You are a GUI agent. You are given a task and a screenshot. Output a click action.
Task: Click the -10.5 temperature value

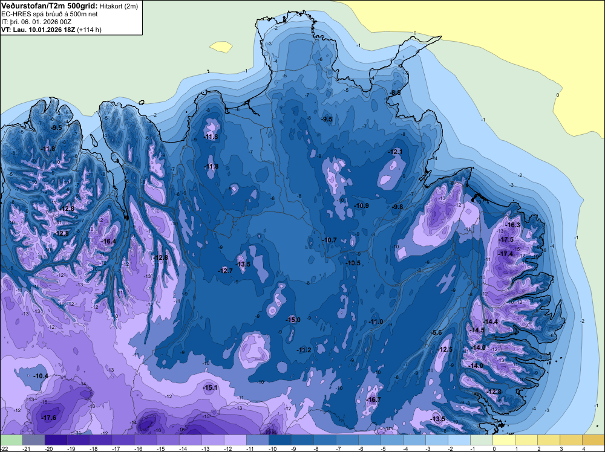pos(353,263)
